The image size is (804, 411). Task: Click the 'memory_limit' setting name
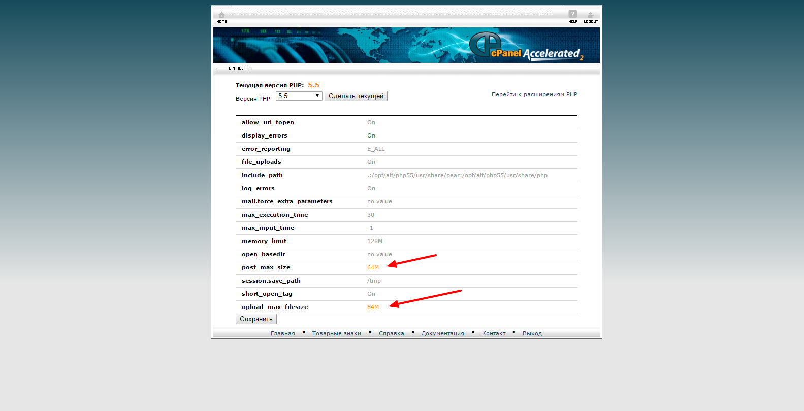(x=264, y=241)
